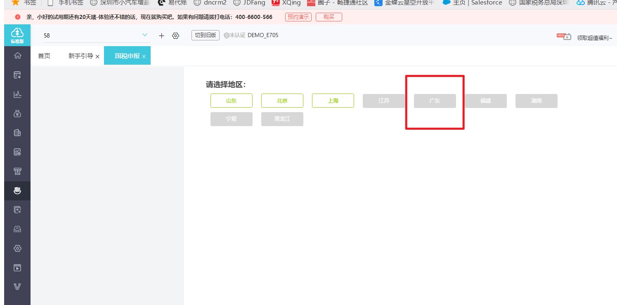The height and width of the screenshot is (305, 617).
Task: Expand the account set dropdown arrow
Action: pyautogui.click(x=145, y=35)
